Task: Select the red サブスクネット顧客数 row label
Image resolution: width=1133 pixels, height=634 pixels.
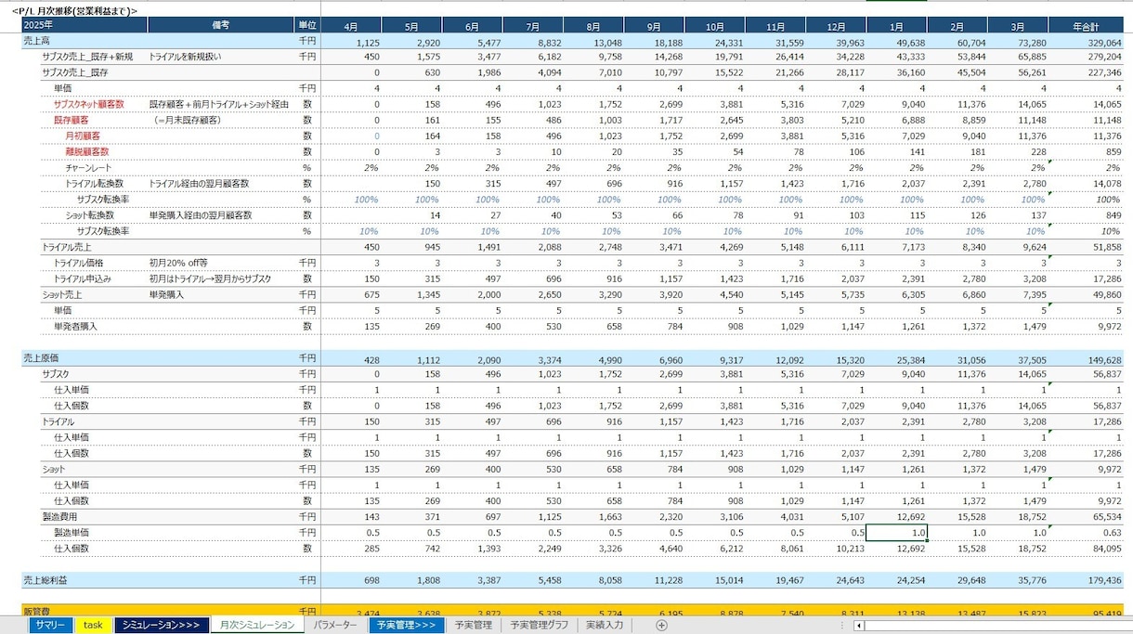Action: (x=89, y=104)
